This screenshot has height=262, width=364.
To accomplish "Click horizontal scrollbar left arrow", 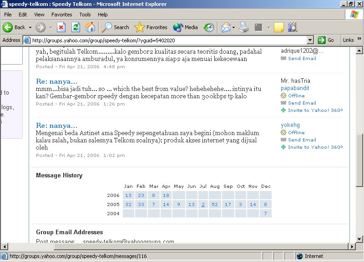I will [5, 247].
